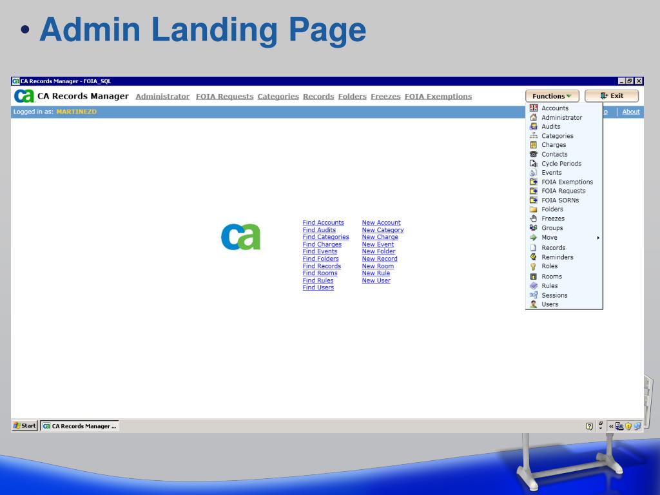This screenshot has height=495, width=660.
Task: Click the Move green arrow icon
Action: pyautogui.click(x=533, y=237)
